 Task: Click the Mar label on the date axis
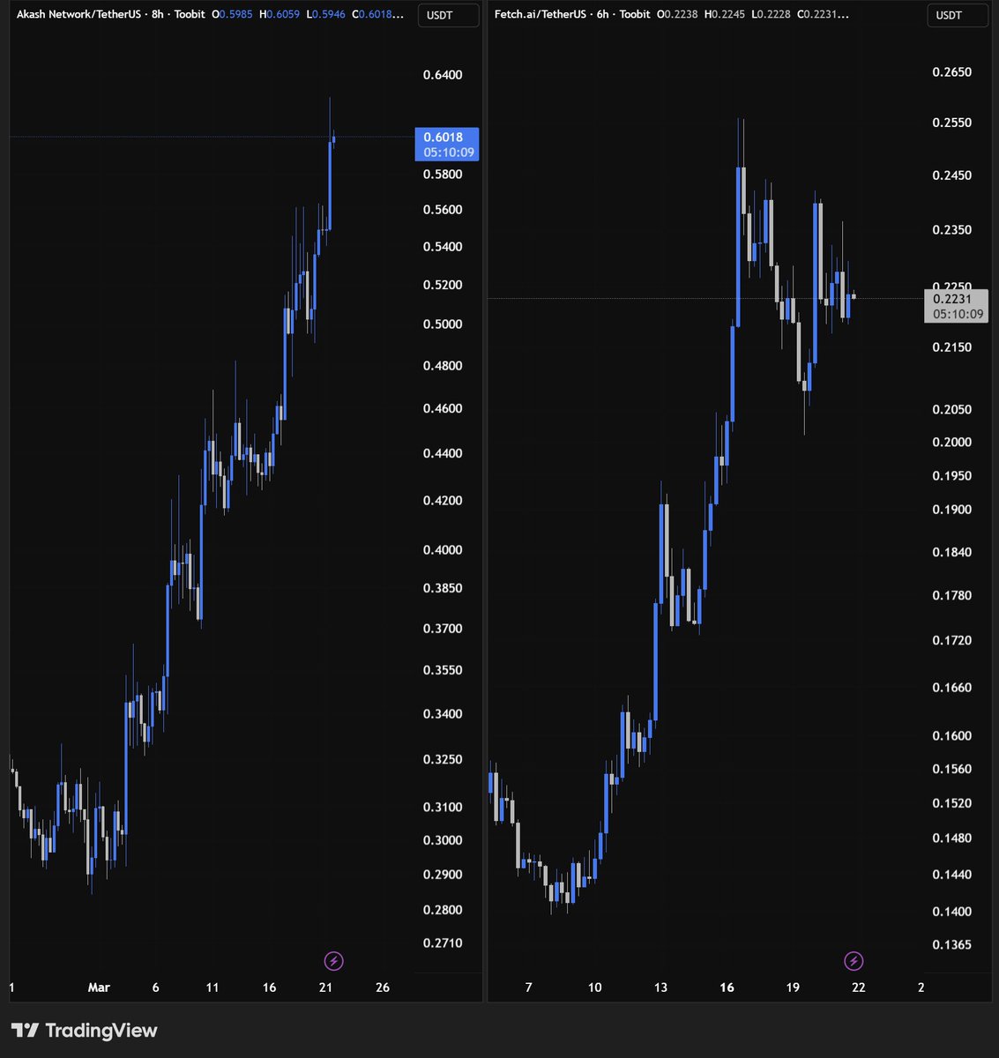coord(99,987)
